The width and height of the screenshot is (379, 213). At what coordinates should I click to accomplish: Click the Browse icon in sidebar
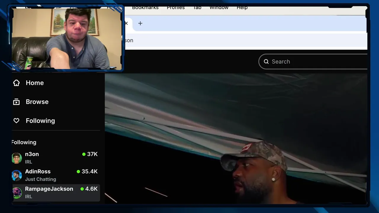click(16, 102)
